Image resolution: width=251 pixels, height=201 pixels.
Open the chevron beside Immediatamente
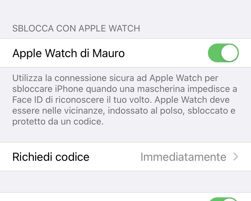pos(236,157)
